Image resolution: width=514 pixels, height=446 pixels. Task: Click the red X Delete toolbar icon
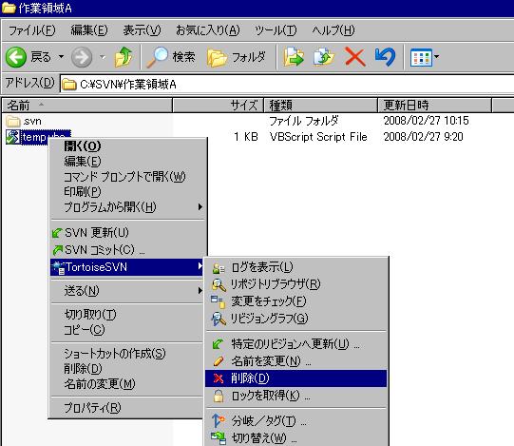coord(355,57)
